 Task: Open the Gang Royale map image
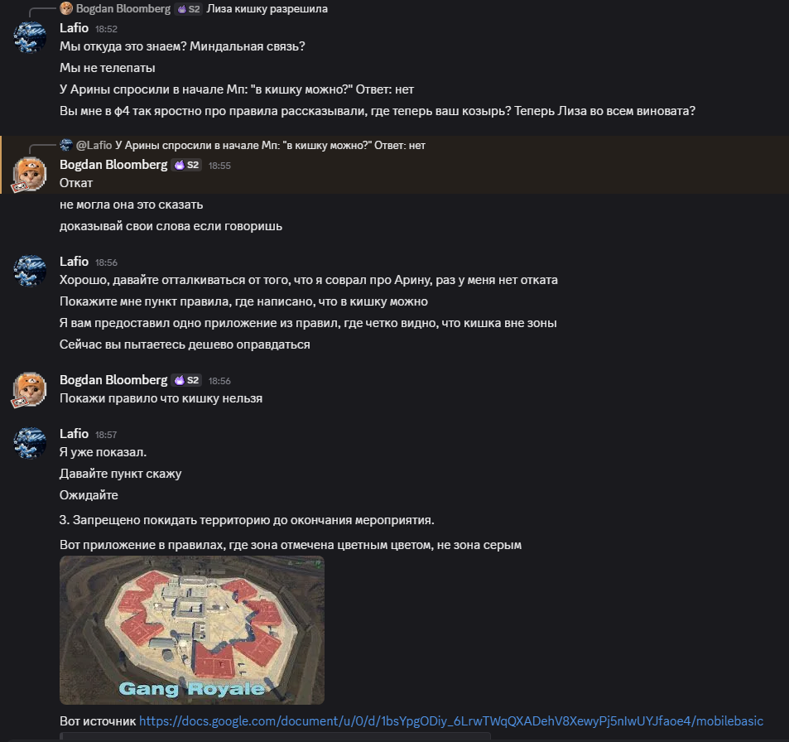192,629
